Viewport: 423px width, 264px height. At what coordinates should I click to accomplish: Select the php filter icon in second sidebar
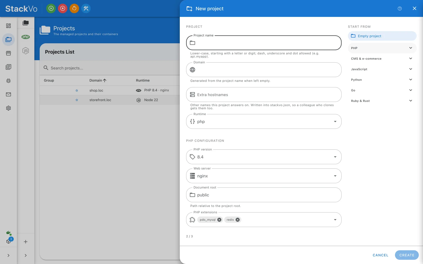26,37
